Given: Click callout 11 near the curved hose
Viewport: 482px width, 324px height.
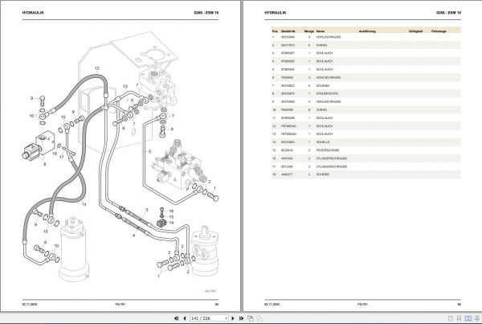Looking at the screenshot, I should point(84,204).
